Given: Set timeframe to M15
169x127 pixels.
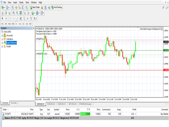Looking at the screenshot, I should [10, 24].
